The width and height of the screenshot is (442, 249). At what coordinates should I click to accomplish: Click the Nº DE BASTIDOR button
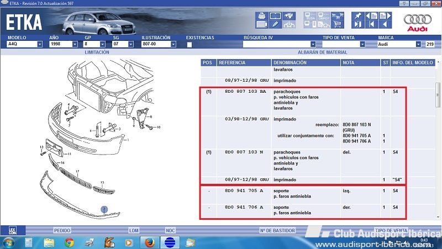(x=277, y=230)
